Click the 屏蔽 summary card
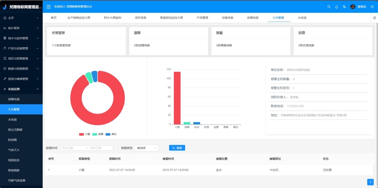This screenshot has width=378, height=188. click(251, 41)
